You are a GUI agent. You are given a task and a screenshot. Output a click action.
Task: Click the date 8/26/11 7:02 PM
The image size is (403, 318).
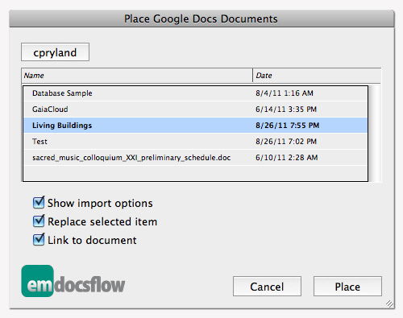(286, 142)
